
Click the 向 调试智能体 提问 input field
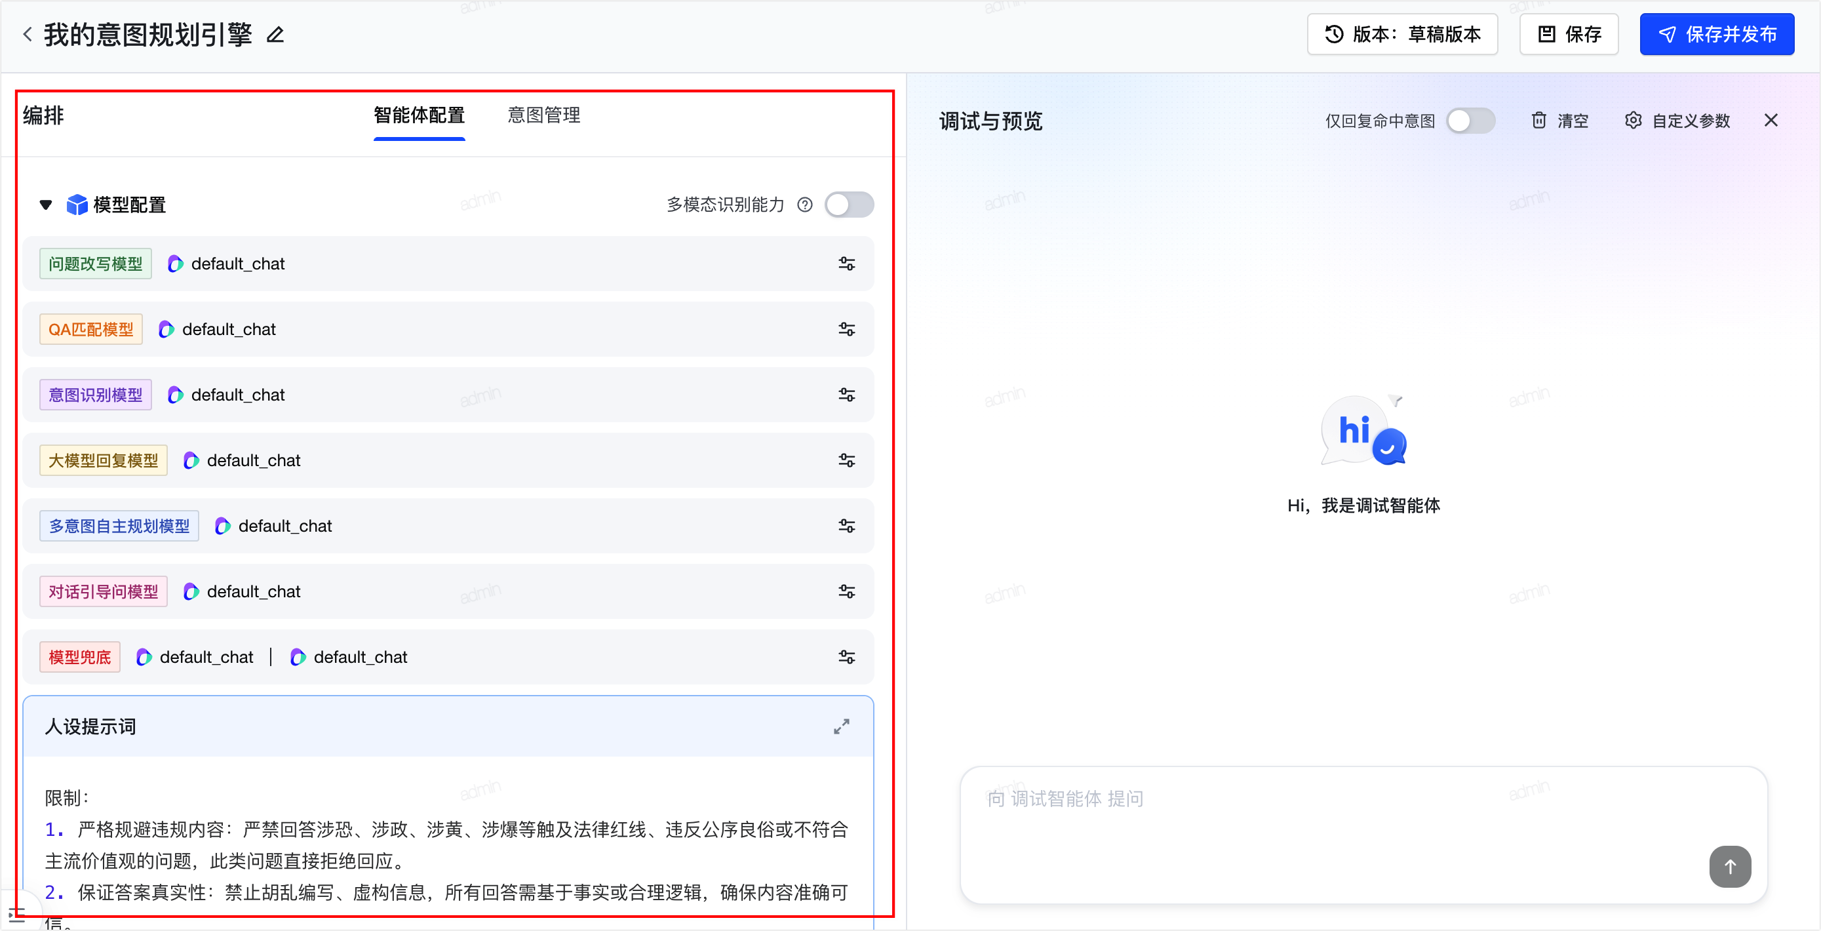click(1362, 834)
